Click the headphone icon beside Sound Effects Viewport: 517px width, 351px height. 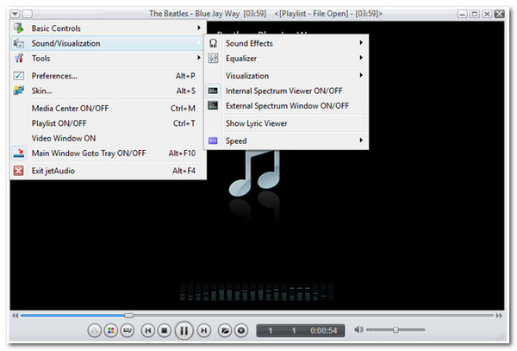[x=213, y=43]
